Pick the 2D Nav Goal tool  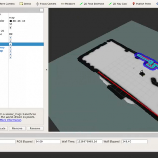pos(118,4)
